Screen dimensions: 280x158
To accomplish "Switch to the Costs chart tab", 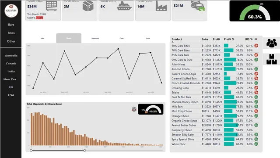I will (x=122, y=38).
